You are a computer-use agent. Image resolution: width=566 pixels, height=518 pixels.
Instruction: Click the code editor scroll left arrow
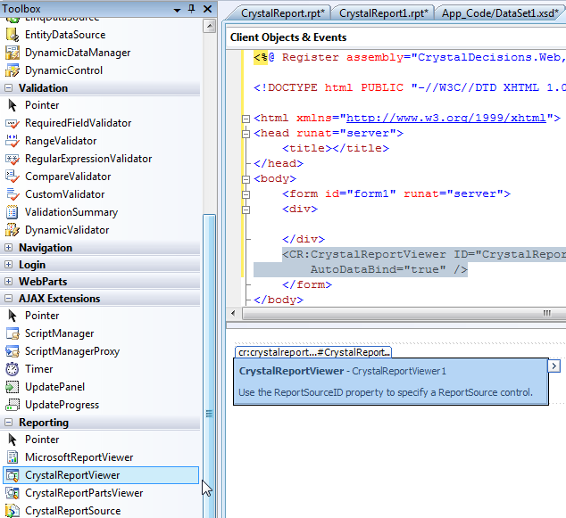click(233, 313)
